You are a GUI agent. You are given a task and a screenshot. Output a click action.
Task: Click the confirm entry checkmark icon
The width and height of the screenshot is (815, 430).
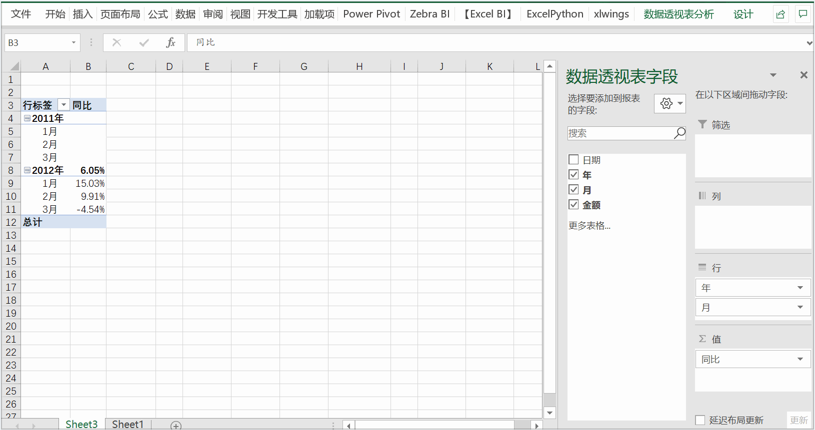[144, 42]
